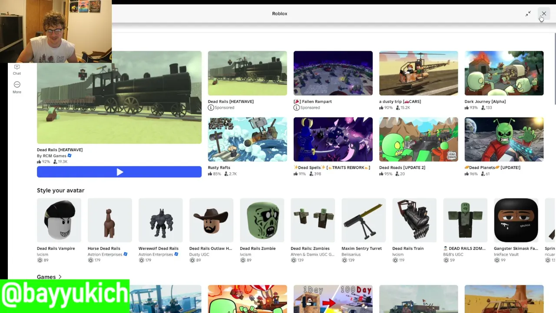Select the Dead Rails Train avatar item

coord(414,220)
